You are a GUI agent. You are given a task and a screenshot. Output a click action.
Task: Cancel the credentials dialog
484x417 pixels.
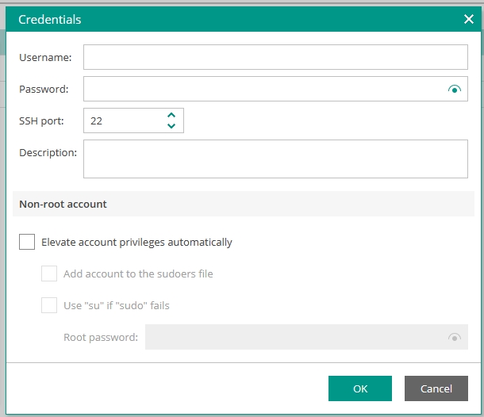coord(436,388)
